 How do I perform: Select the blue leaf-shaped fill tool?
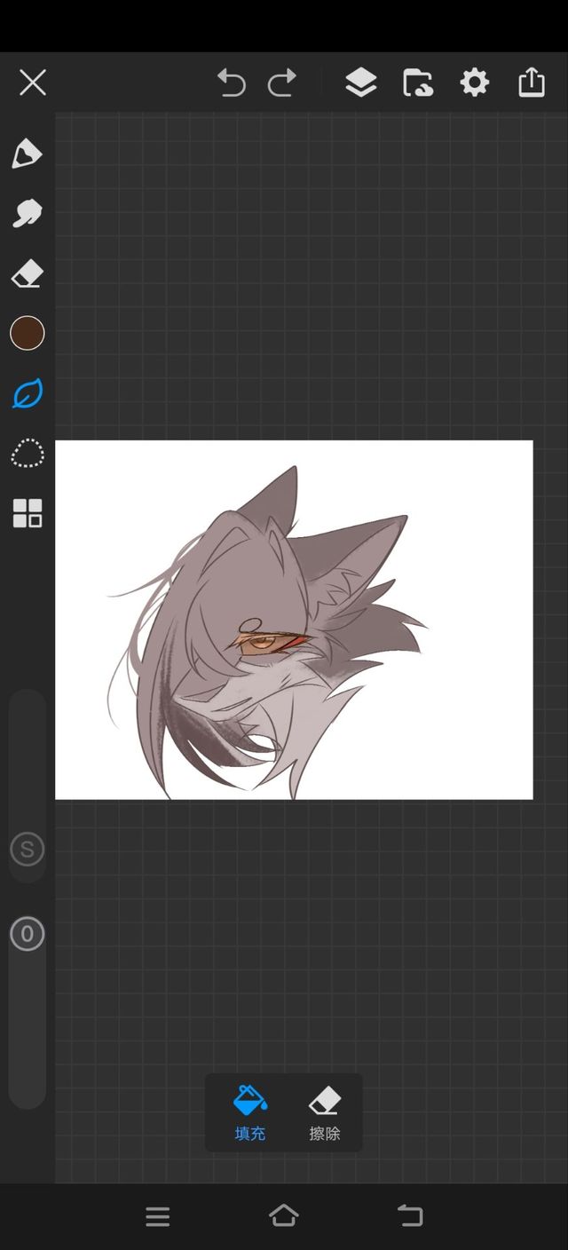coord(27,393)
